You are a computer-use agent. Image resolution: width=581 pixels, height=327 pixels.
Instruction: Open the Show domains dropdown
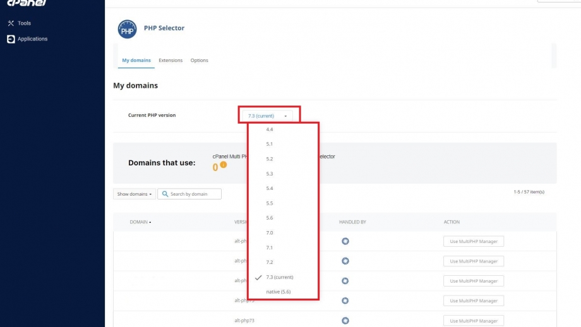click(x=134, y=194)
